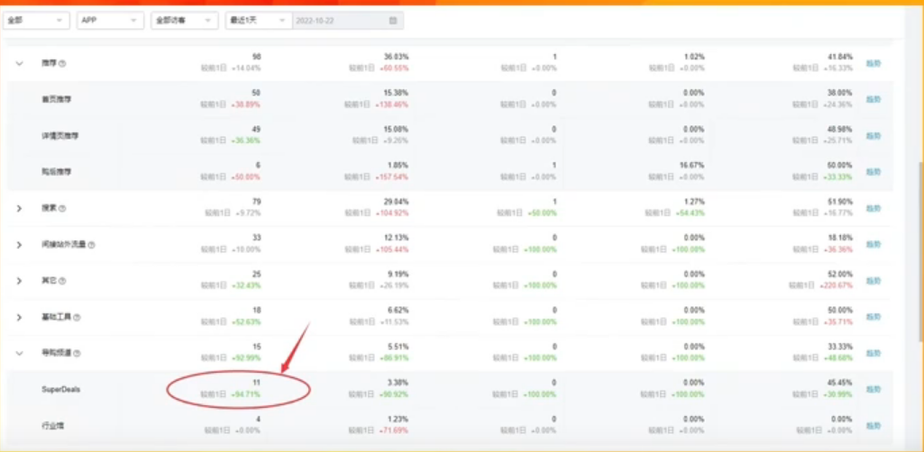
Task: Open 趋势 link for 详情页推荐 row
Action: pos(874,135)
